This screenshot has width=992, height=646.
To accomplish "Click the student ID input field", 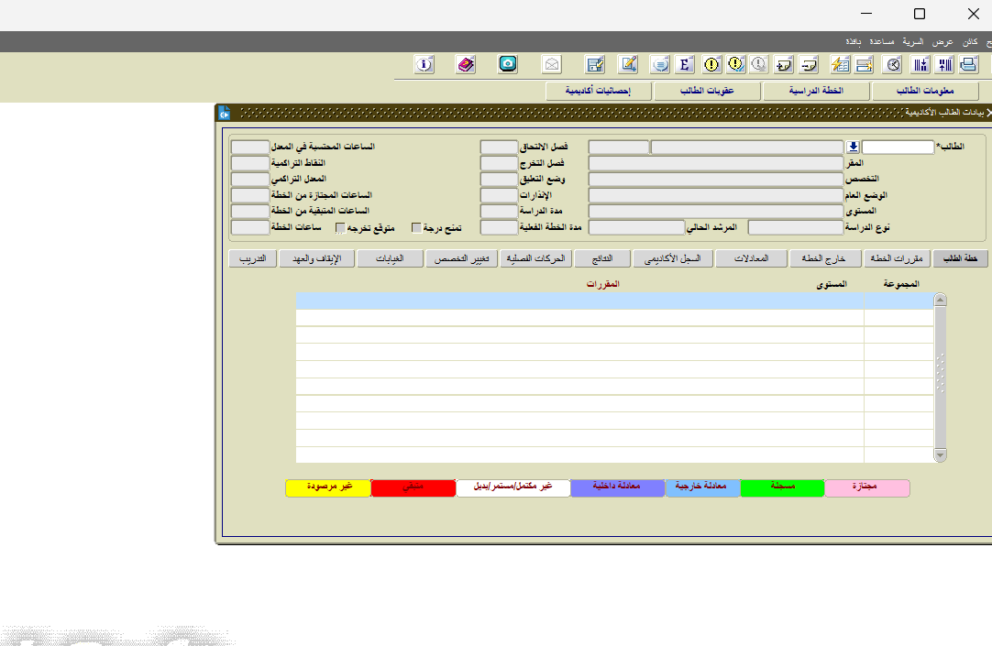I will 898,147.
